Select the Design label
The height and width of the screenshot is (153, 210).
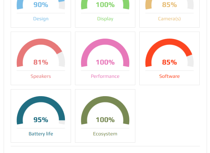coord(41,19)
